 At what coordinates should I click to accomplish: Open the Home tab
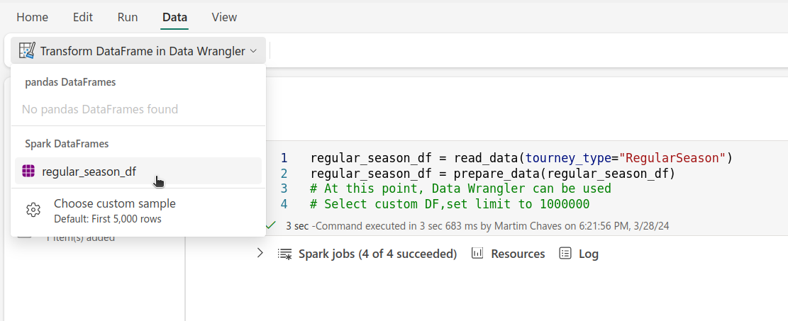click(x=33, y=17)
